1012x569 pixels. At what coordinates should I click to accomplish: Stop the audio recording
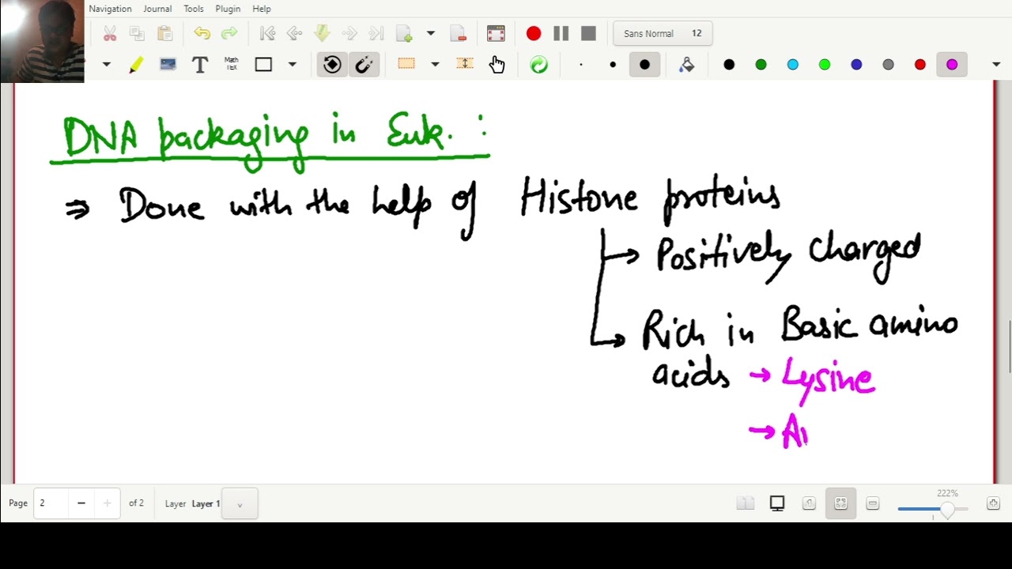[588, 33]
